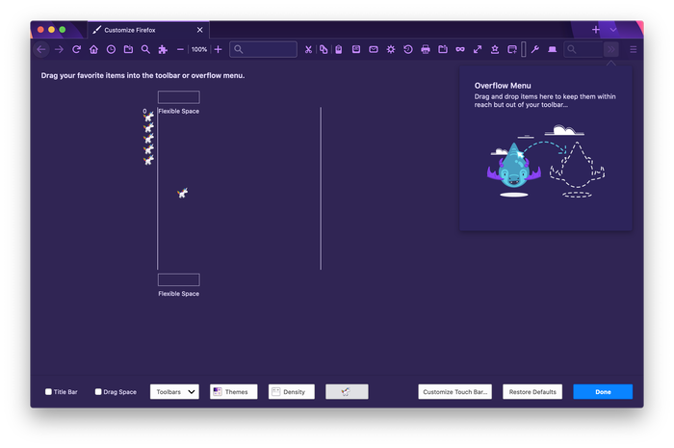Enable the Drag Space checkbox
This screenshot has width=674, height=448.
98,392
